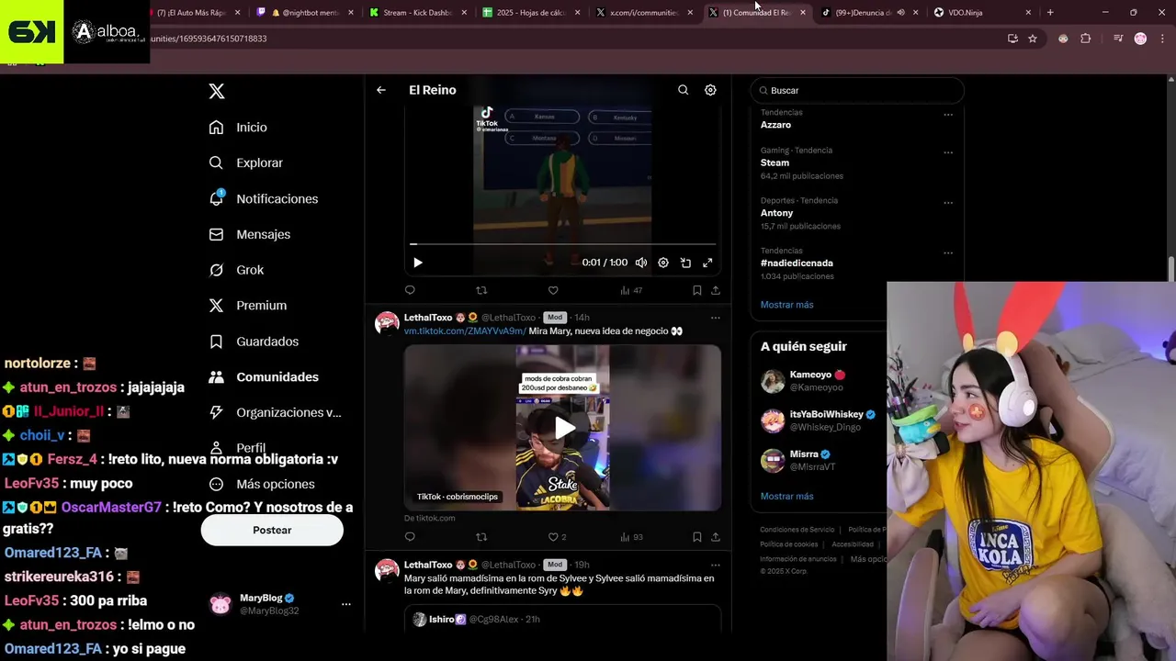1176x661 pixels.
Task: Share the top video post
Action: [x=716, y=290]
